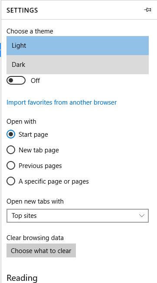Click the Open with label

pos(21,122)
